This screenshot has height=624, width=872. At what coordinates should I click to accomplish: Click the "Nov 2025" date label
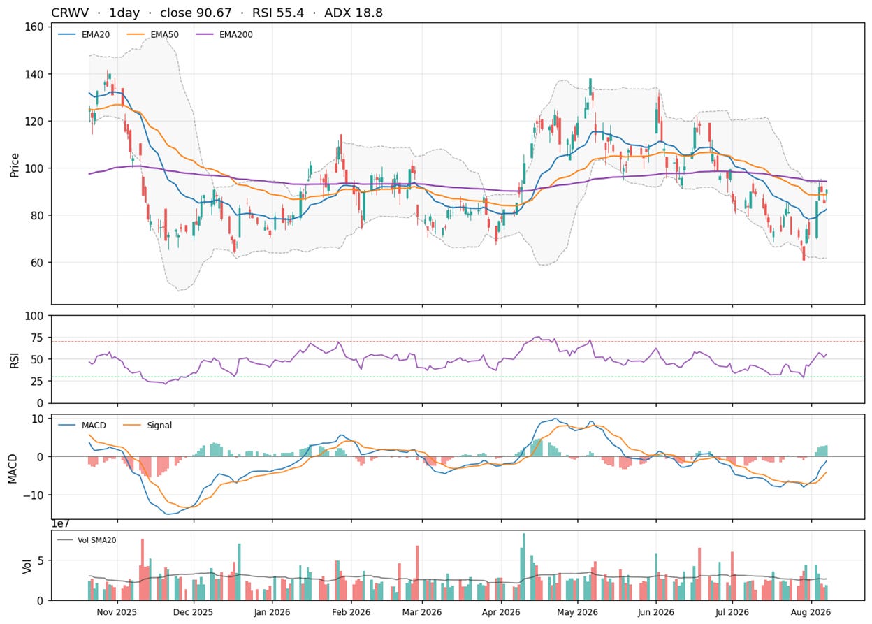pyautogui.click(x=117, y=612)
